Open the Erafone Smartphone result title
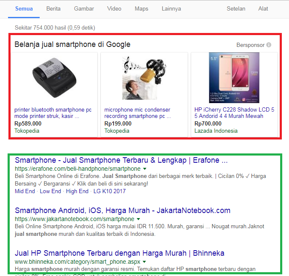 [121, 160]
